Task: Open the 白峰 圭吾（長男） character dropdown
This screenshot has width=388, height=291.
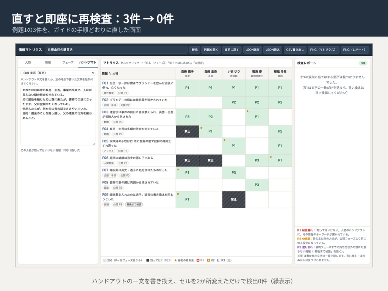Action: tap(58, 73)
